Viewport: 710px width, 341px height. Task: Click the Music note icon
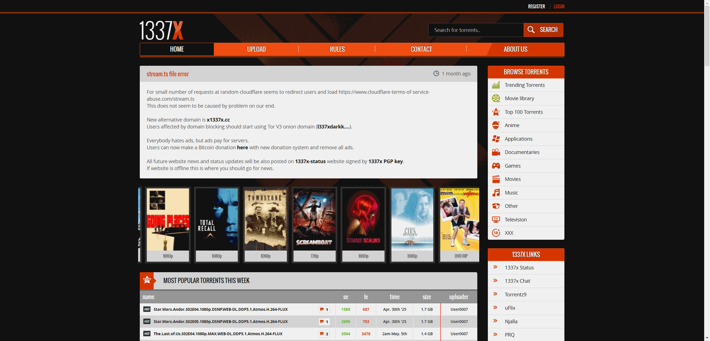point(496,193)
